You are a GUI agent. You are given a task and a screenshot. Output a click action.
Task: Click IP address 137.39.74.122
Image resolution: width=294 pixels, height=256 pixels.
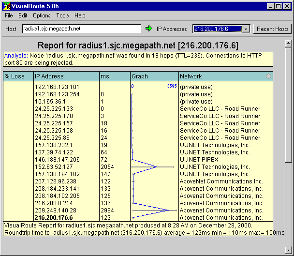tap(54, 152)
